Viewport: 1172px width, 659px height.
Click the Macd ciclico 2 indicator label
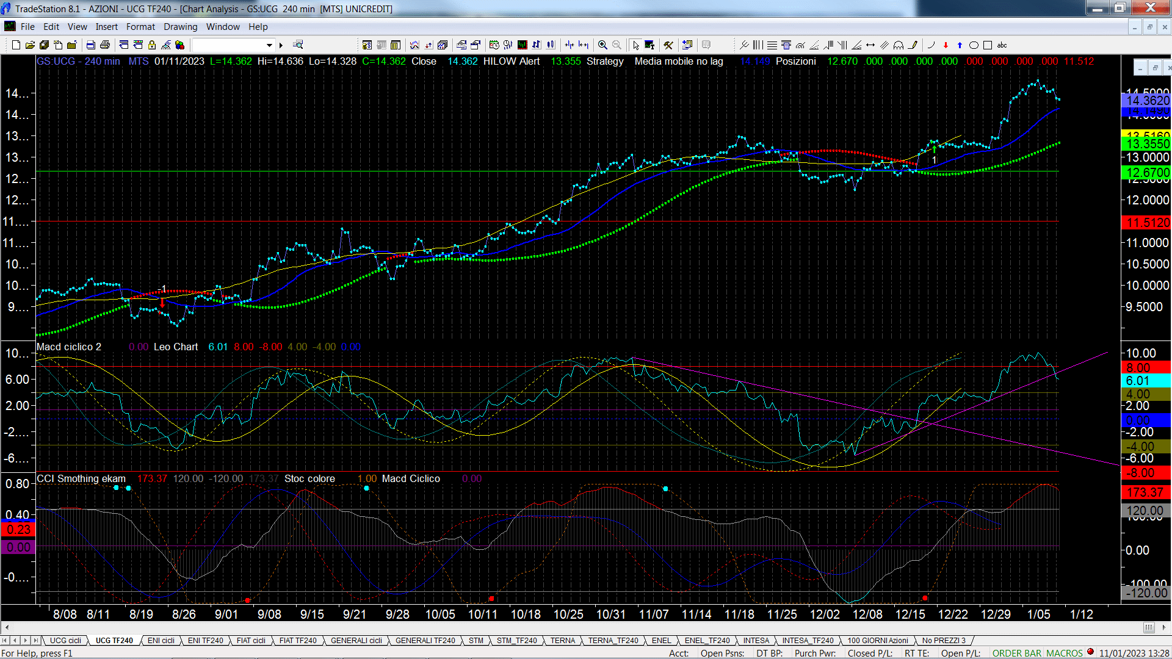pos(69,347)
